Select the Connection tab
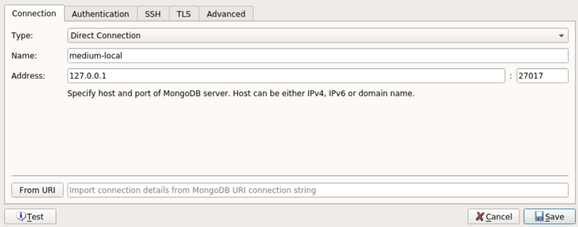 coord(34,13)
